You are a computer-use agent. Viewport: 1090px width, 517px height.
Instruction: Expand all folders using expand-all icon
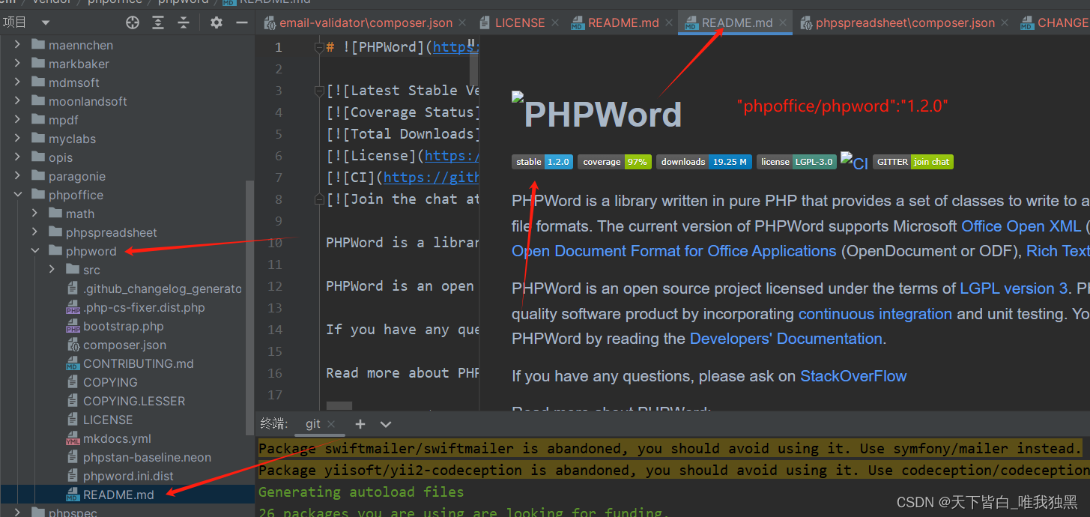(x=158, y=22)
